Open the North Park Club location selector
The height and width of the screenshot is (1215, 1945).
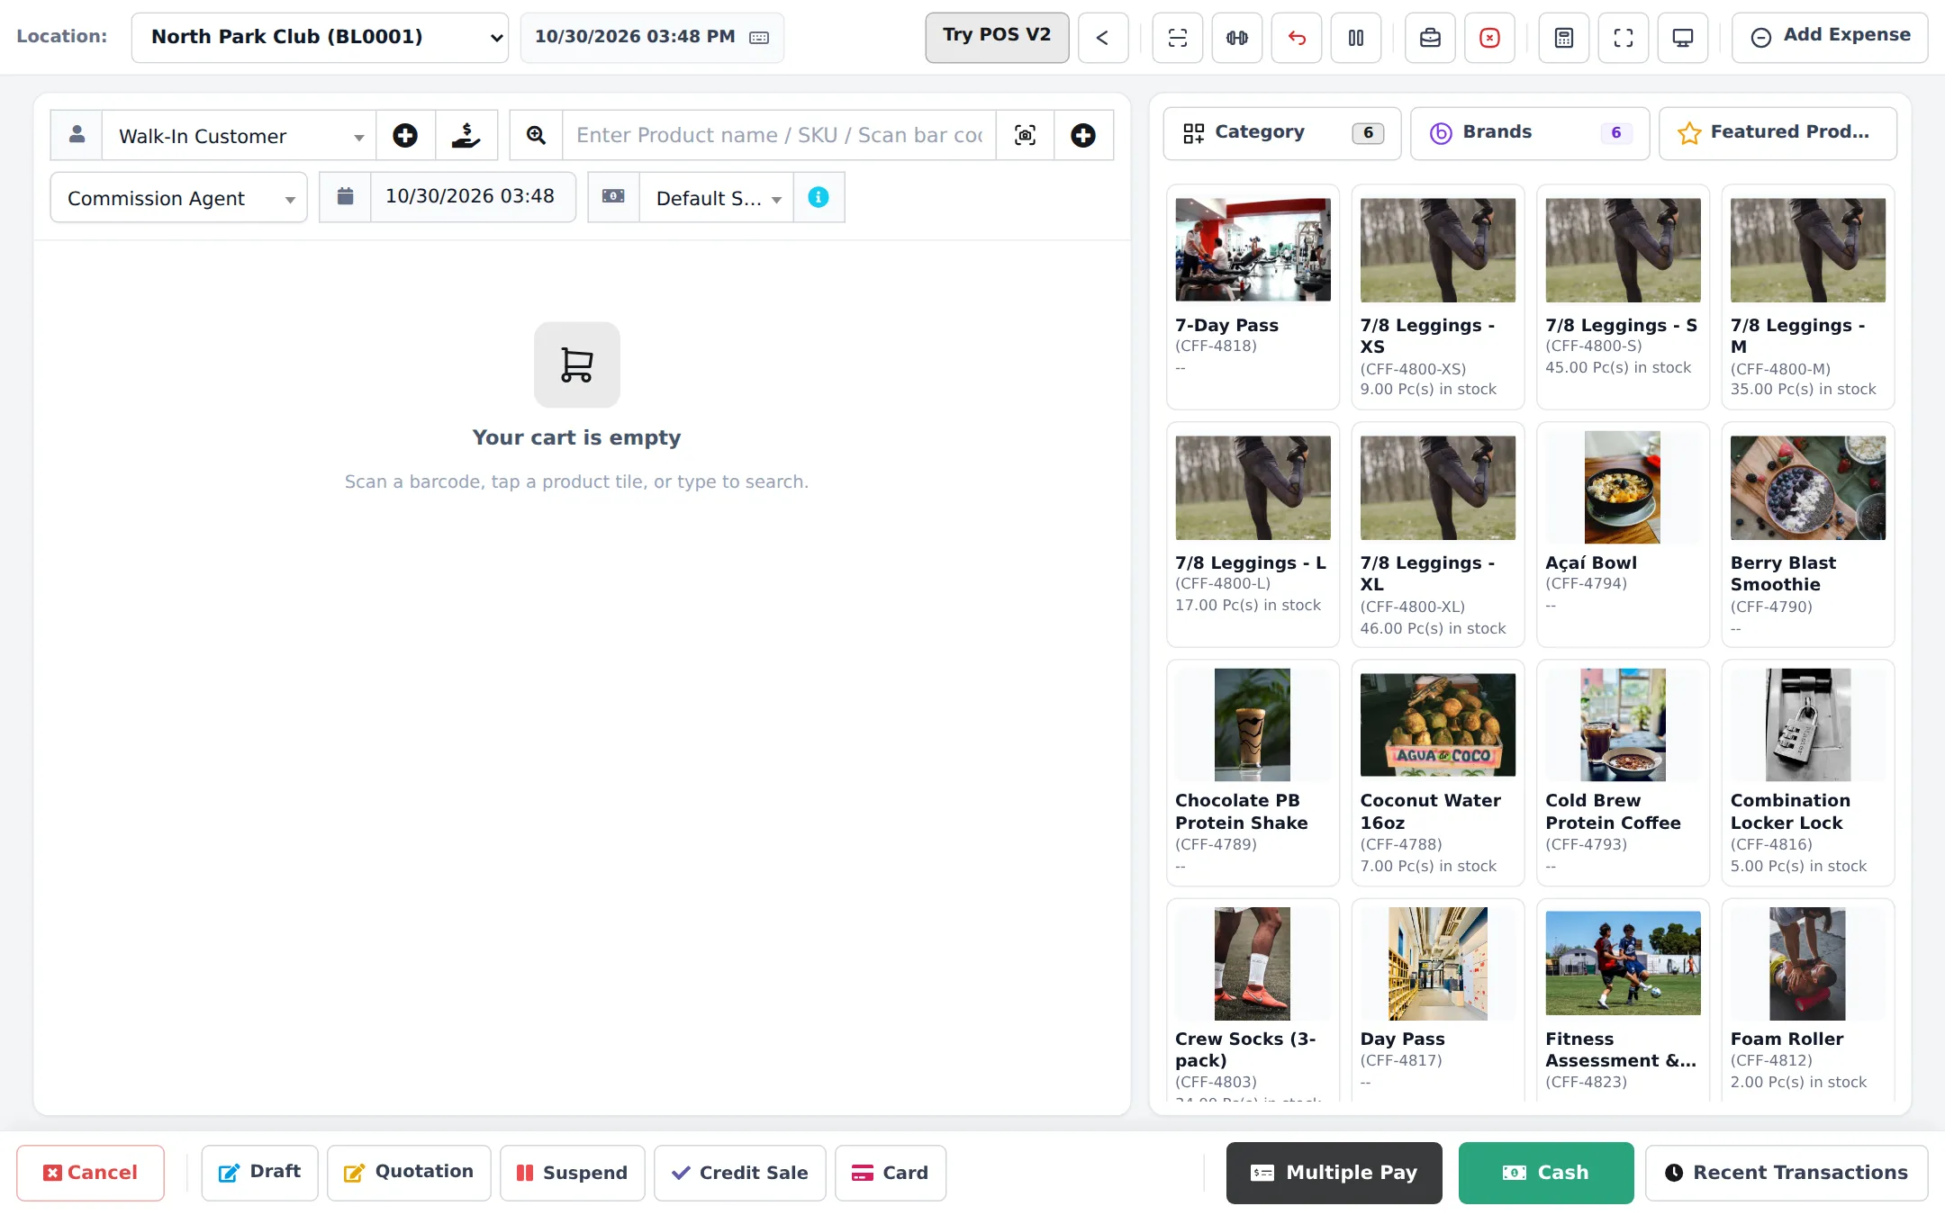(x=320, y=38)
